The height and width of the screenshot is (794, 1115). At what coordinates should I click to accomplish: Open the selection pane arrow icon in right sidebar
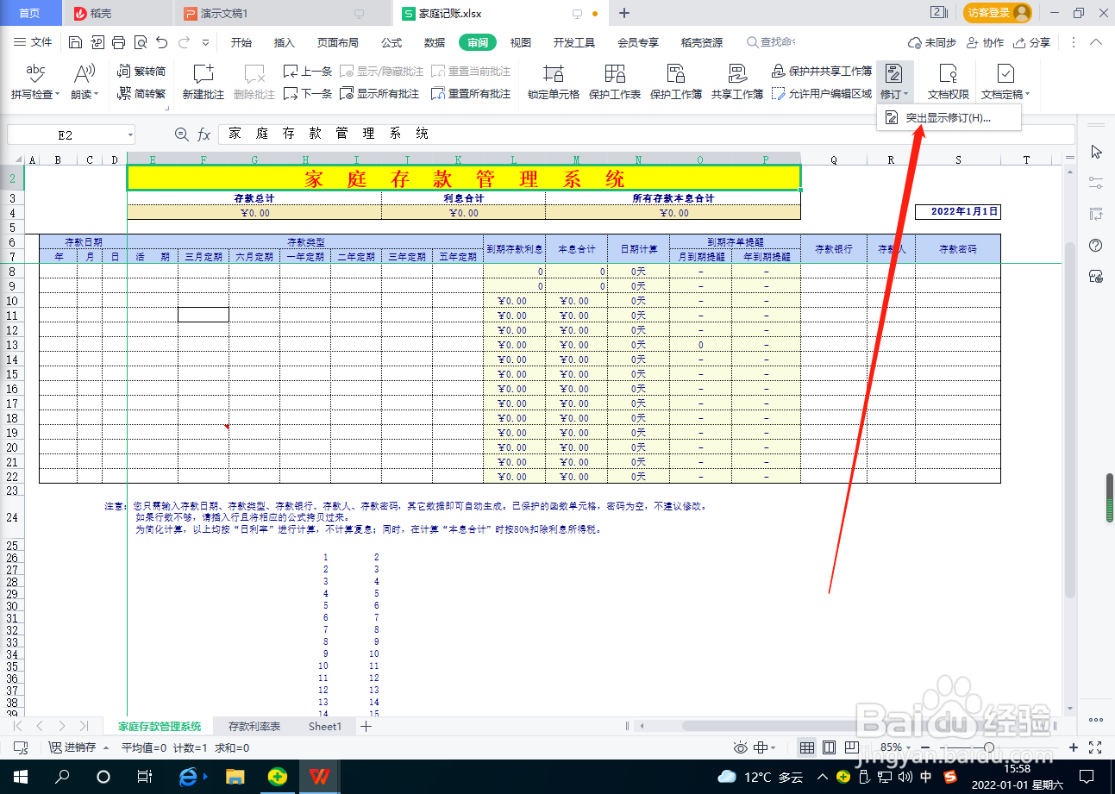tap(1096, 152)
